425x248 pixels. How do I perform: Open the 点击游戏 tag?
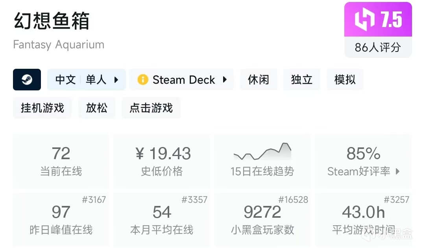[x=151, y=108]
